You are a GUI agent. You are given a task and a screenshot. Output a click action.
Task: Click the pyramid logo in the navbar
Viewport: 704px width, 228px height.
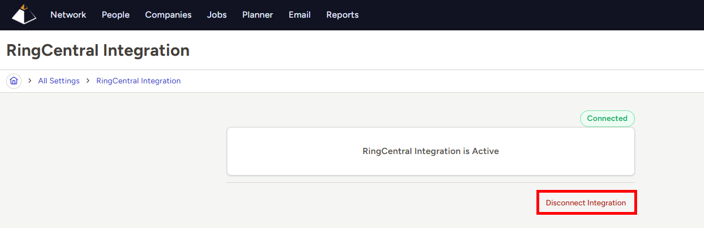pyautogui.click(x=24, y=15)
